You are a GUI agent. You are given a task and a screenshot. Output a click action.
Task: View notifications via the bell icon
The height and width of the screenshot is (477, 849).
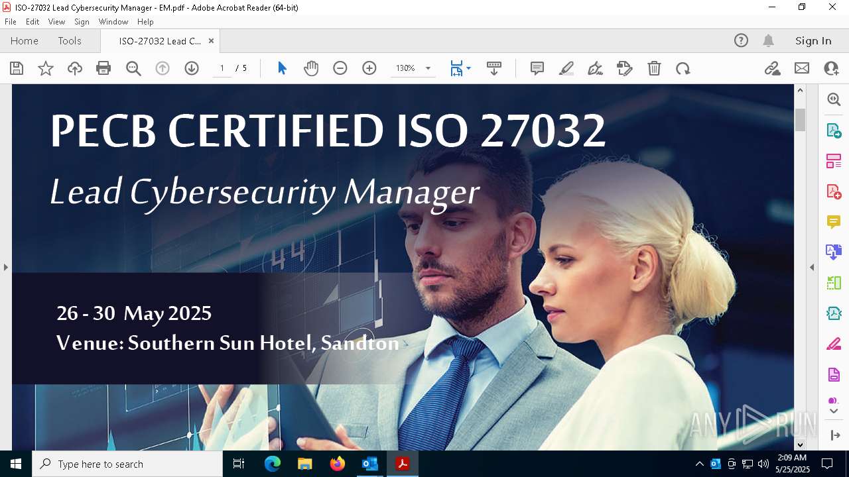[x=768, y=41]
